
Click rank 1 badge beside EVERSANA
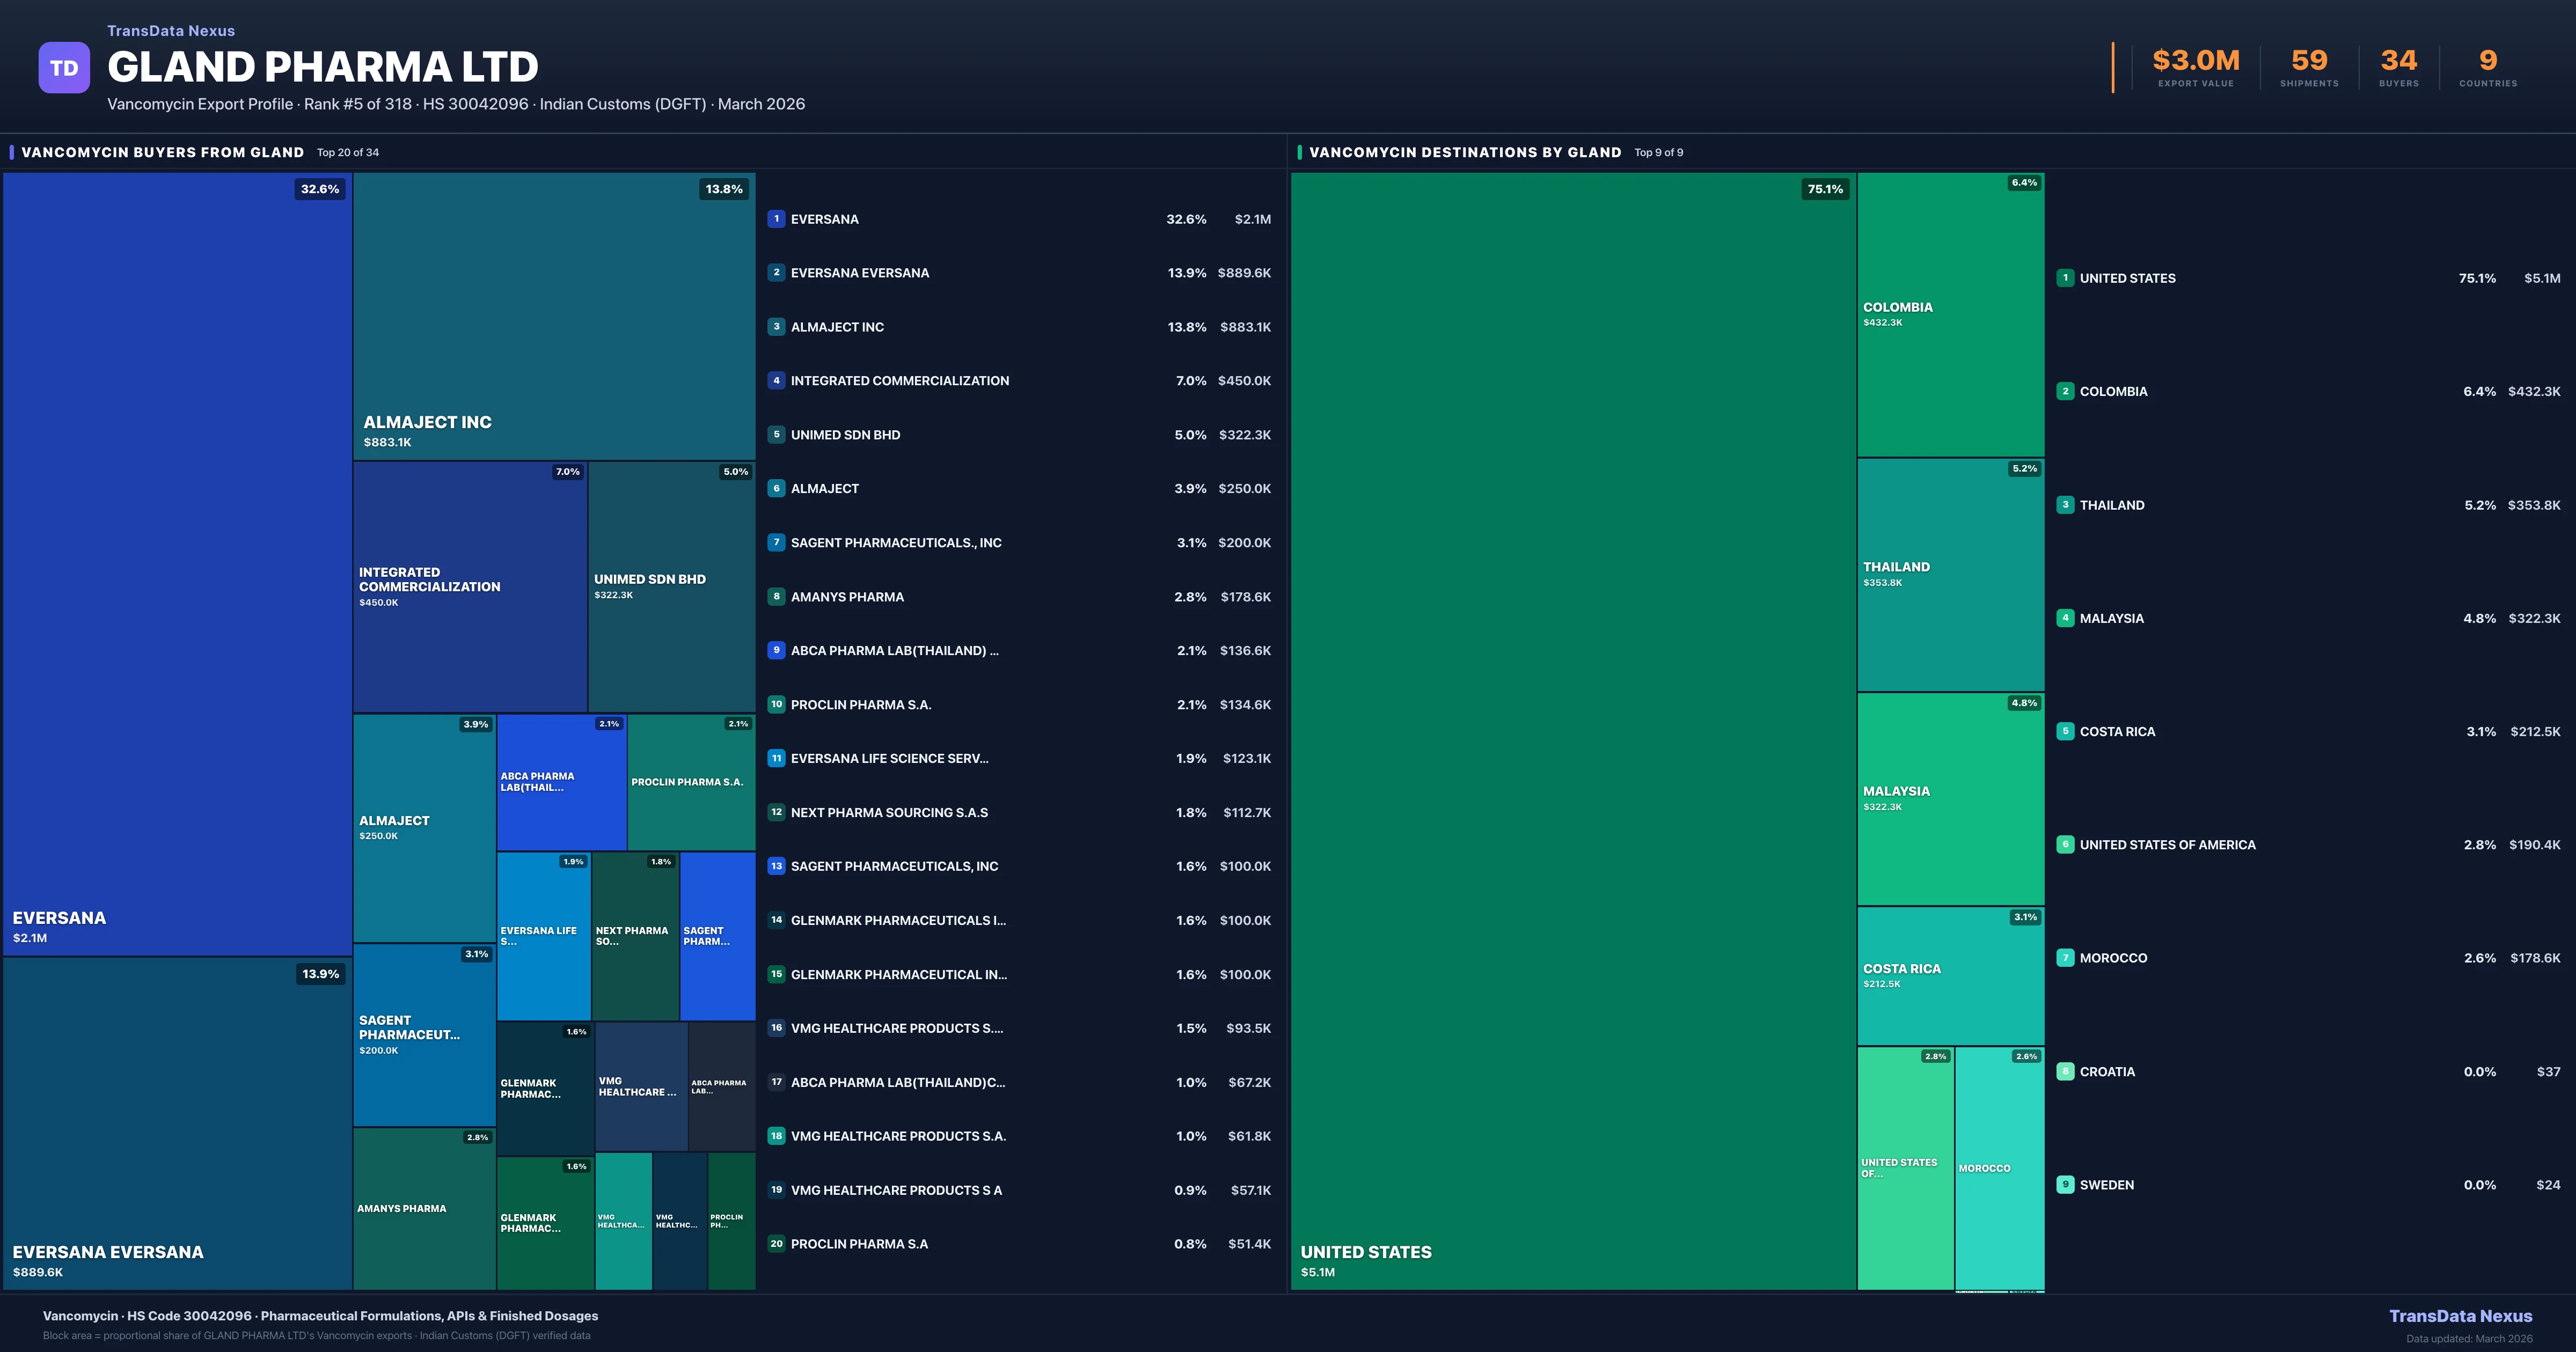click(x=776, y=219)
